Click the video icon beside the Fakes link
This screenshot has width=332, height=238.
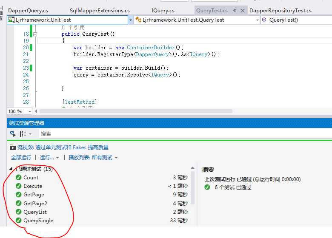click(x=12, y=147)
